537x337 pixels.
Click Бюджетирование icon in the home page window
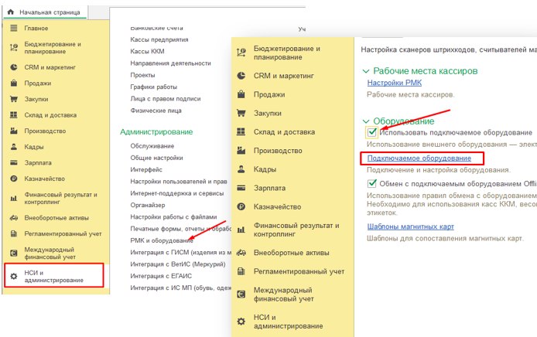(14, 48)
